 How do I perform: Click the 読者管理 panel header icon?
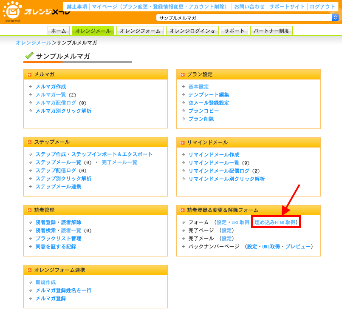pyautogui.click(x=29, y=210)
